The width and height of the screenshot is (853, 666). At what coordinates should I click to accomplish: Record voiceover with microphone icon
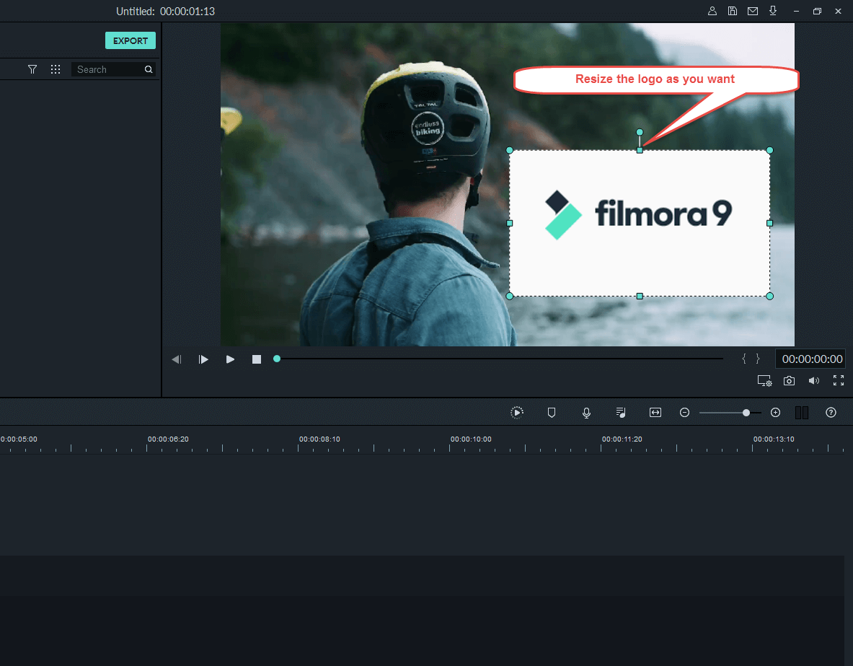586,413
